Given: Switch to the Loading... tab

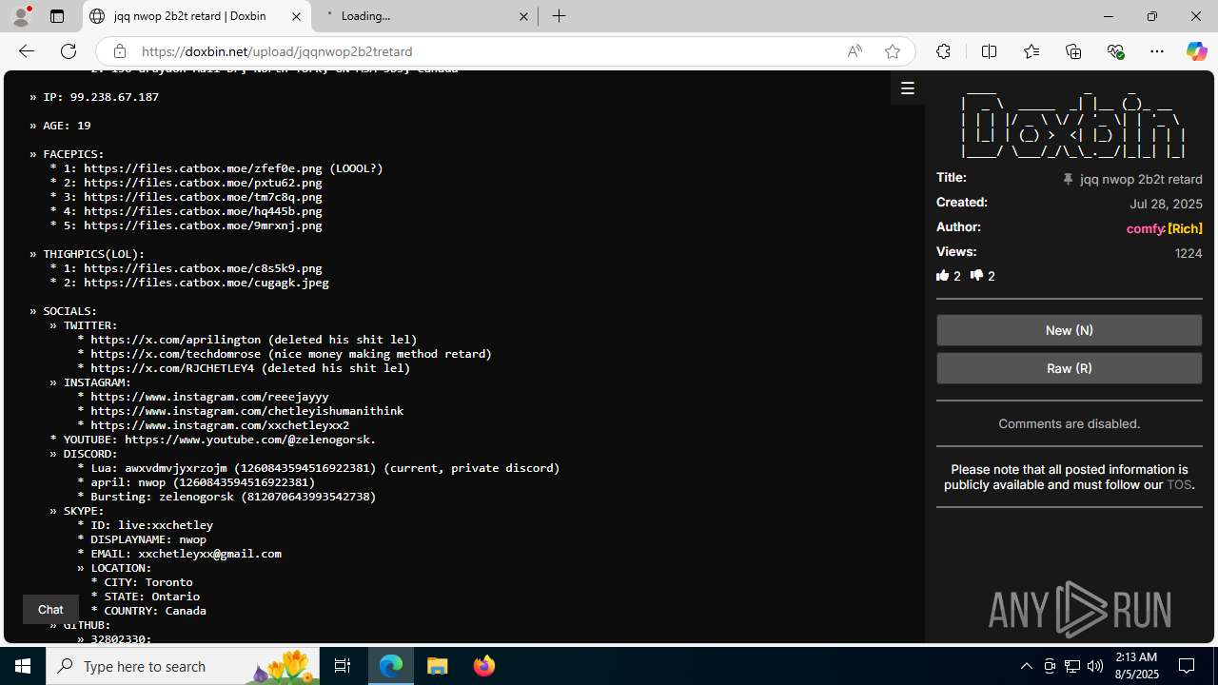Looking at the screenshot, I should click(423, 16).
